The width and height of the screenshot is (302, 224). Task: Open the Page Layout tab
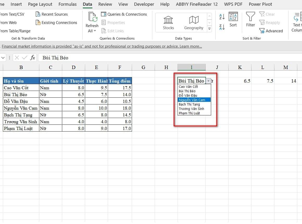point(40,4)
